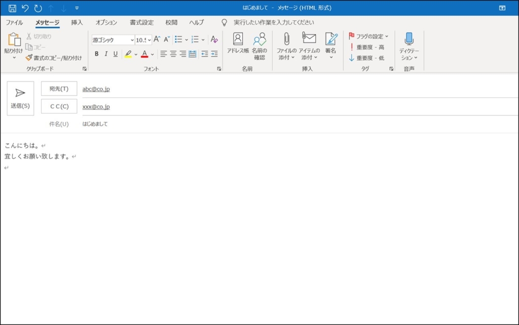Apply numbered list formatting
Image resolution: width=519 pixels, height=325 pixels.
(x=195, y=40)
